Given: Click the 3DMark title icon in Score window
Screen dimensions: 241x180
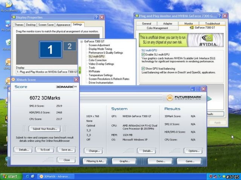Looking at the screenshot, I should coord(13,79).
